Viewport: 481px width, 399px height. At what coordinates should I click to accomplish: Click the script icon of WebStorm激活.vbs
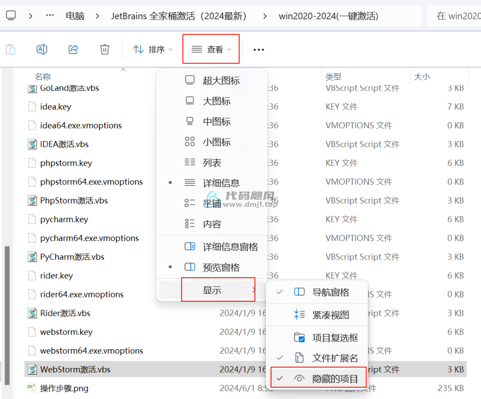(x=32, y=369)
